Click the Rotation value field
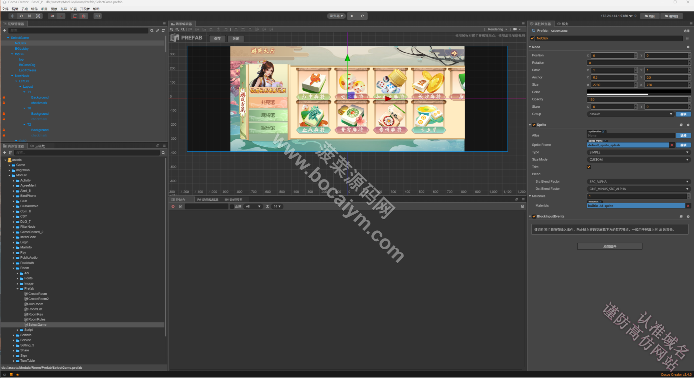The height and width of the screenshot is (378, 694). click(638, 63)
